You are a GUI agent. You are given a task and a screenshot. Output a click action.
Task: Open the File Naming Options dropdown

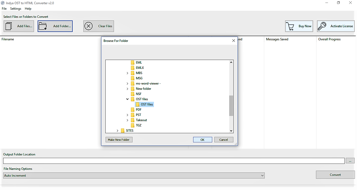(x=134, y=175)
